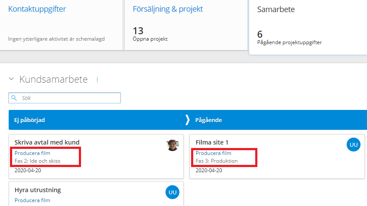Select the Samarbete tab
The height and width of the screenshot is (206, 367).
(276, 10)
